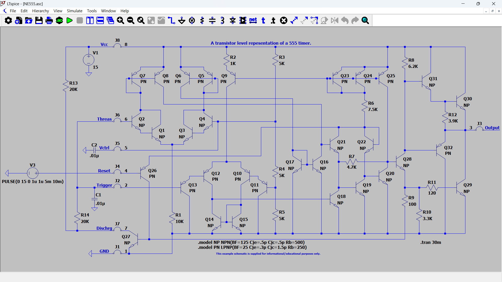Screen dimensions: 502x282
Task: Save the schematic with the floppy disk icon
Action: (39, 20)
